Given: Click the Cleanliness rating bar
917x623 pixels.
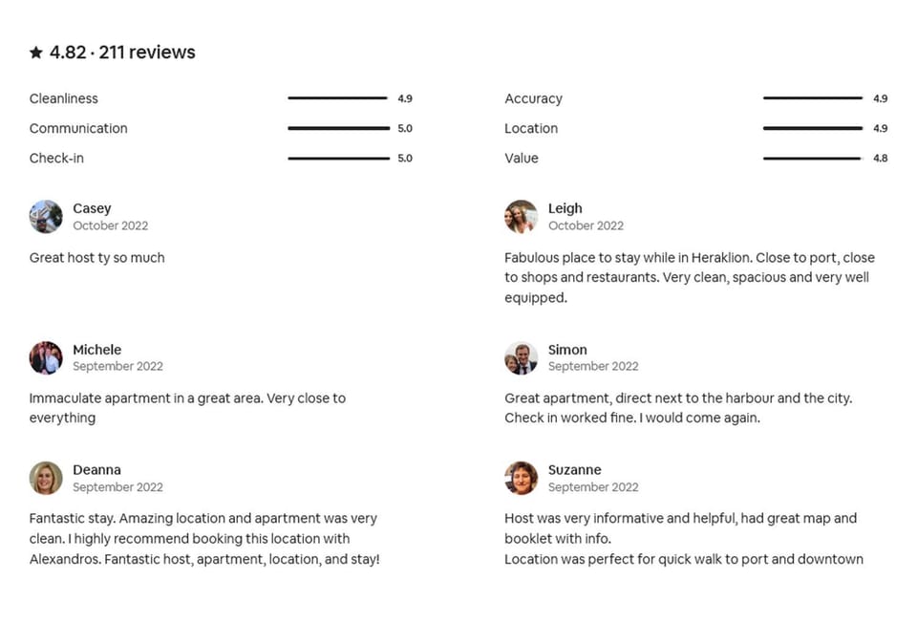Looking at the screenshot, I should click(x=338, y=98).
